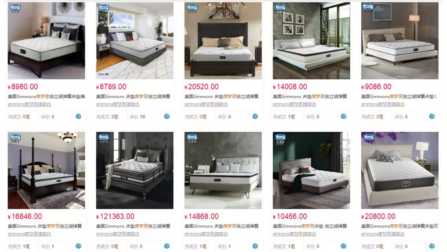Open the product title link for ¥9086.00 mattress
Viewport: 447px width, 252px height.
click(399, 96)
